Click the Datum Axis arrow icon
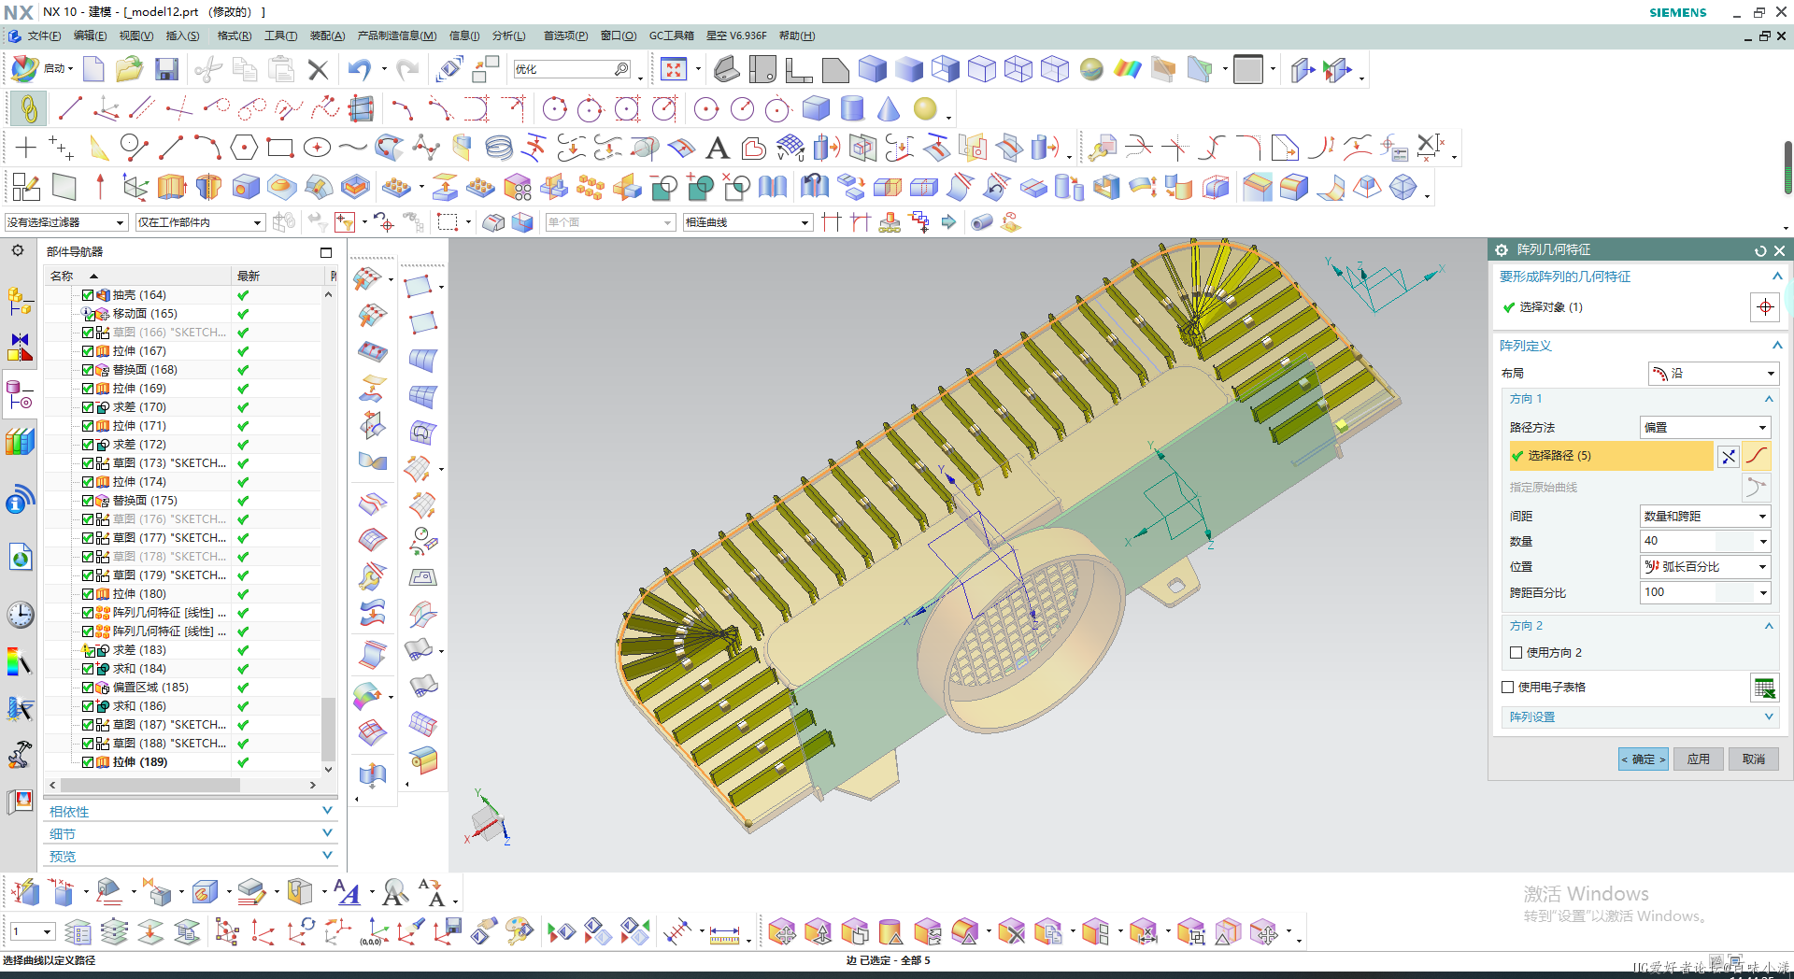1794x979 pixels. 100,187
